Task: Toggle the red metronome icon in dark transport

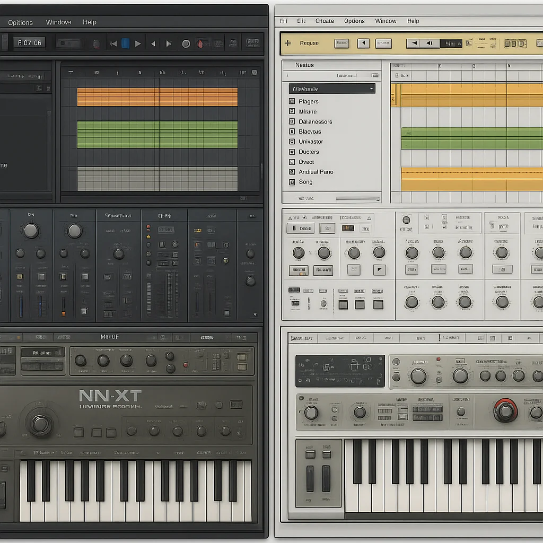Action: click(200, 44)
